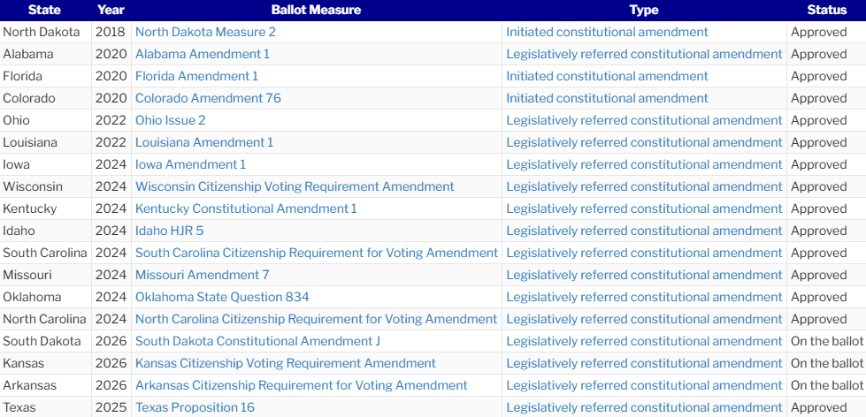Screen dimensions: 866x417
Task: Open the Idaho HJR 5 link
Action: pyautogui.click(x=170, y=231)
